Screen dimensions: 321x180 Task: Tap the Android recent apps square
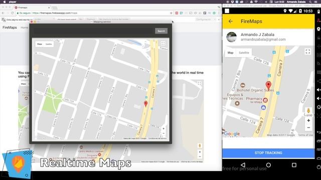point(294,165)
